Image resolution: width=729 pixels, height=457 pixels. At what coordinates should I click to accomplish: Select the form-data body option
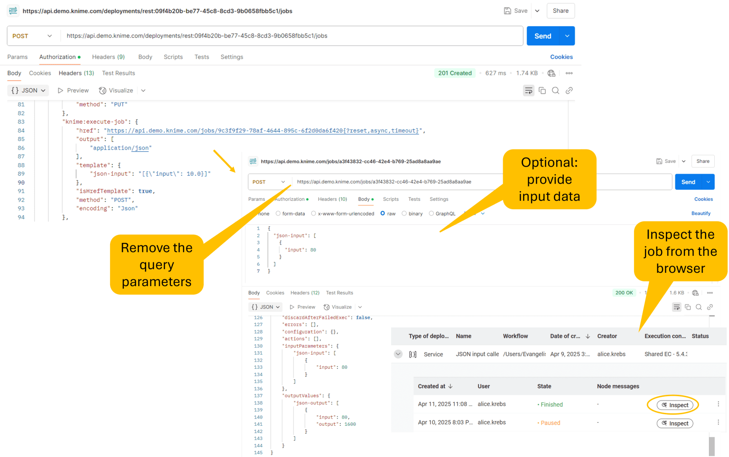(290, 214)
